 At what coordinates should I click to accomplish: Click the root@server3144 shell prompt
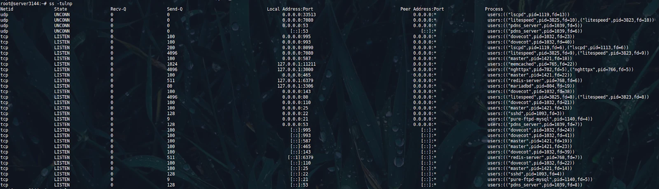point(23,3)
